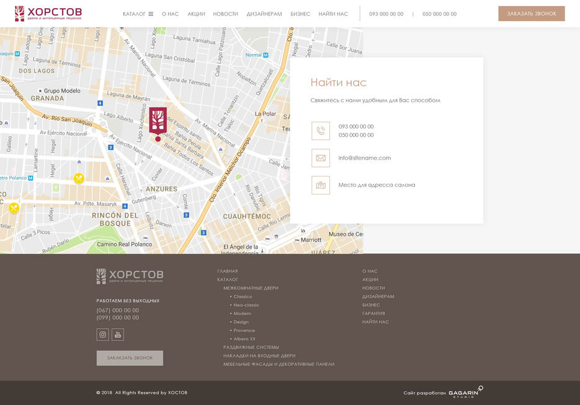Image resolution: width=580 pixels, height=405 pixels.
Task: Click contact card number 093 000 00 00
Action: click(356, 126)
